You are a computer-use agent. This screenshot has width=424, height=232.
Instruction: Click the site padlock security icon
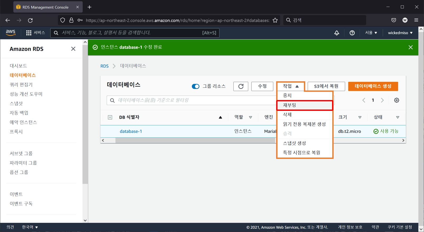[x=71, y=20]
